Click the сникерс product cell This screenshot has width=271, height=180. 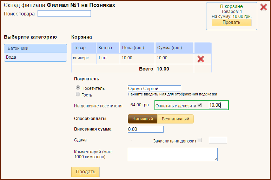84,59
